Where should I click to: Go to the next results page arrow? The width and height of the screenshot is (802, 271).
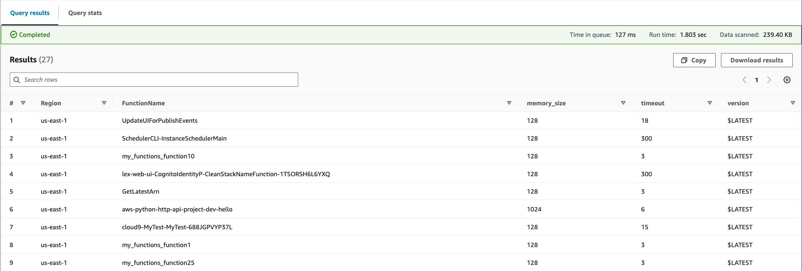(769, 80)
